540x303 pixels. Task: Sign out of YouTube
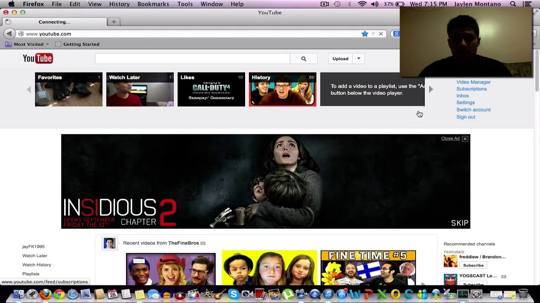tap(466, 117)
